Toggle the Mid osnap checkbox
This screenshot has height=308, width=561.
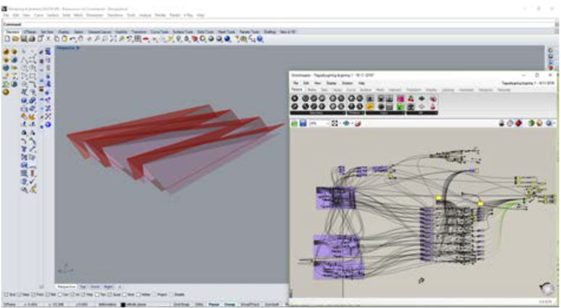click(x=48, y=295)
